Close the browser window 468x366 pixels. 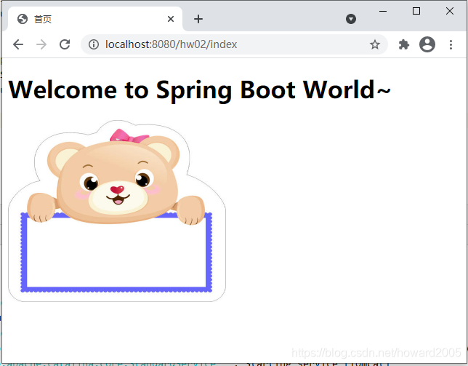point(450,11)
